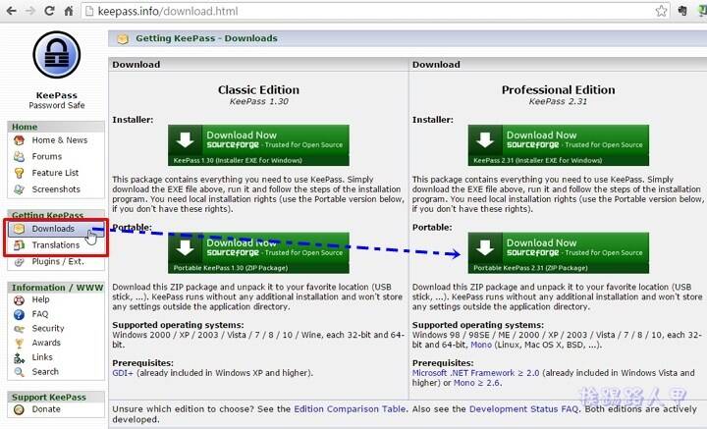Open the Edition Comparison Table link
Image resolution: width=707 pixels, height=429 pixels.
pos(350,409)
